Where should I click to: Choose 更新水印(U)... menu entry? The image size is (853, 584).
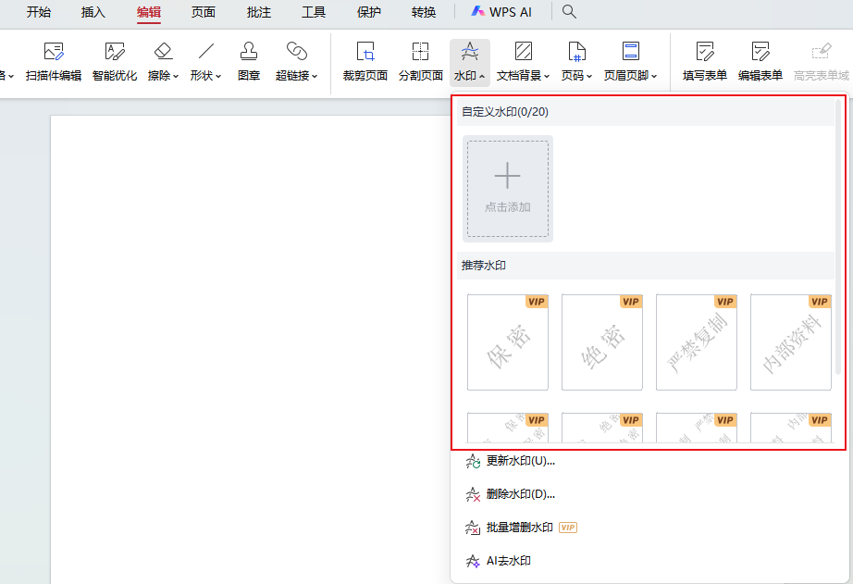(511, 461)
